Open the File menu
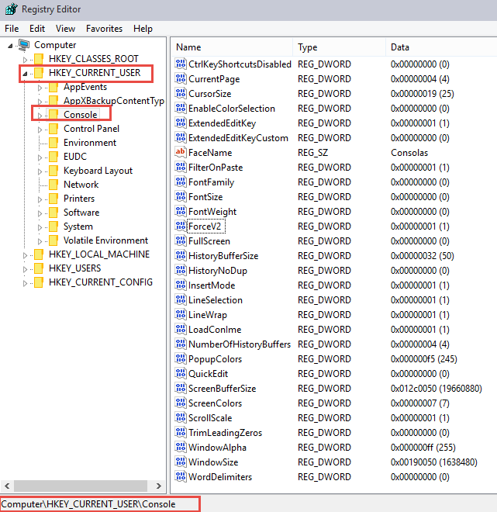497x512 pixels. (12, 29)
